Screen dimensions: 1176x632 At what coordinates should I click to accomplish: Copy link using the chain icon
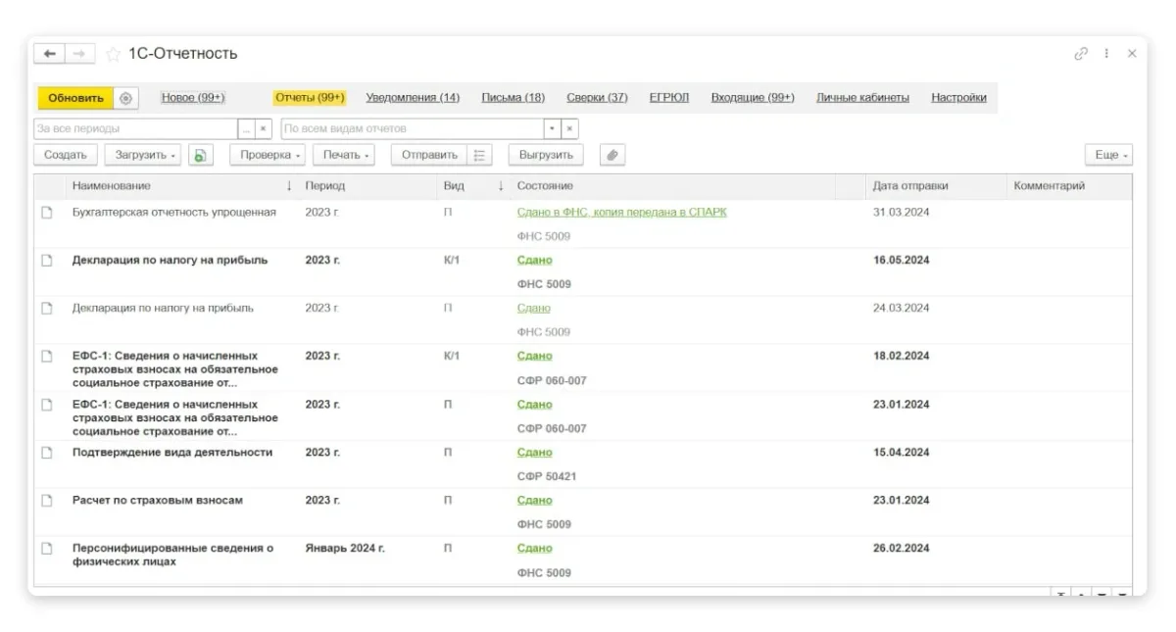pyautogui.click(x=1081, y=54)
